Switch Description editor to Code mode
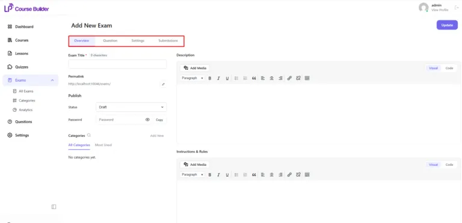Viewport: 462px width, 223px height. (449, 68)
